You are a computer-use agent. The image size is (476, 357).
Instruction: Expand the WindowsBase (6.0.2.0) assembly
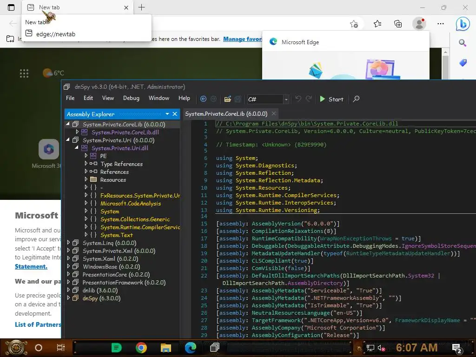point(68,266)
